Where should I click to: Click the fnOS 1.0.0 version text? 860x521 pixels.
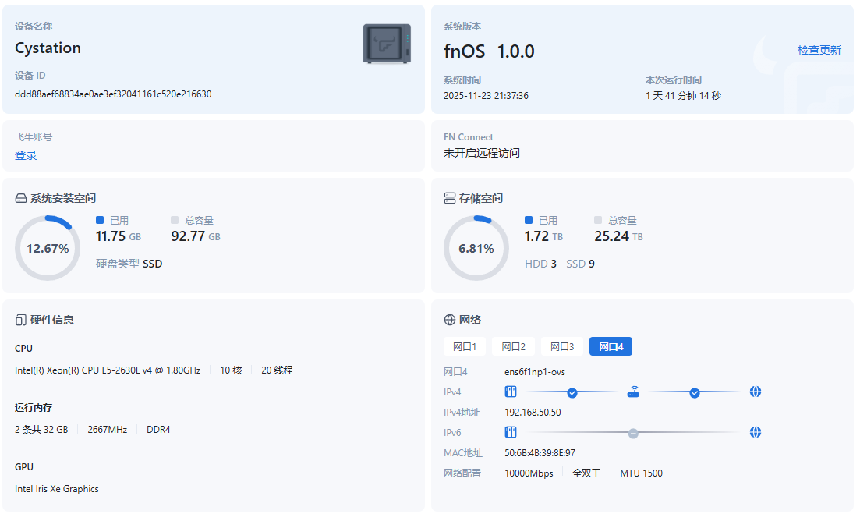tap(489, 51)
